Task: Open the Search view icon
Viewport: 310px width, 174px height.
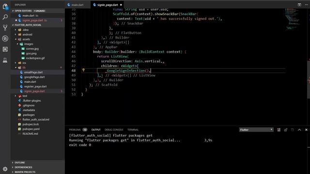Action: [x=5, y=17]
